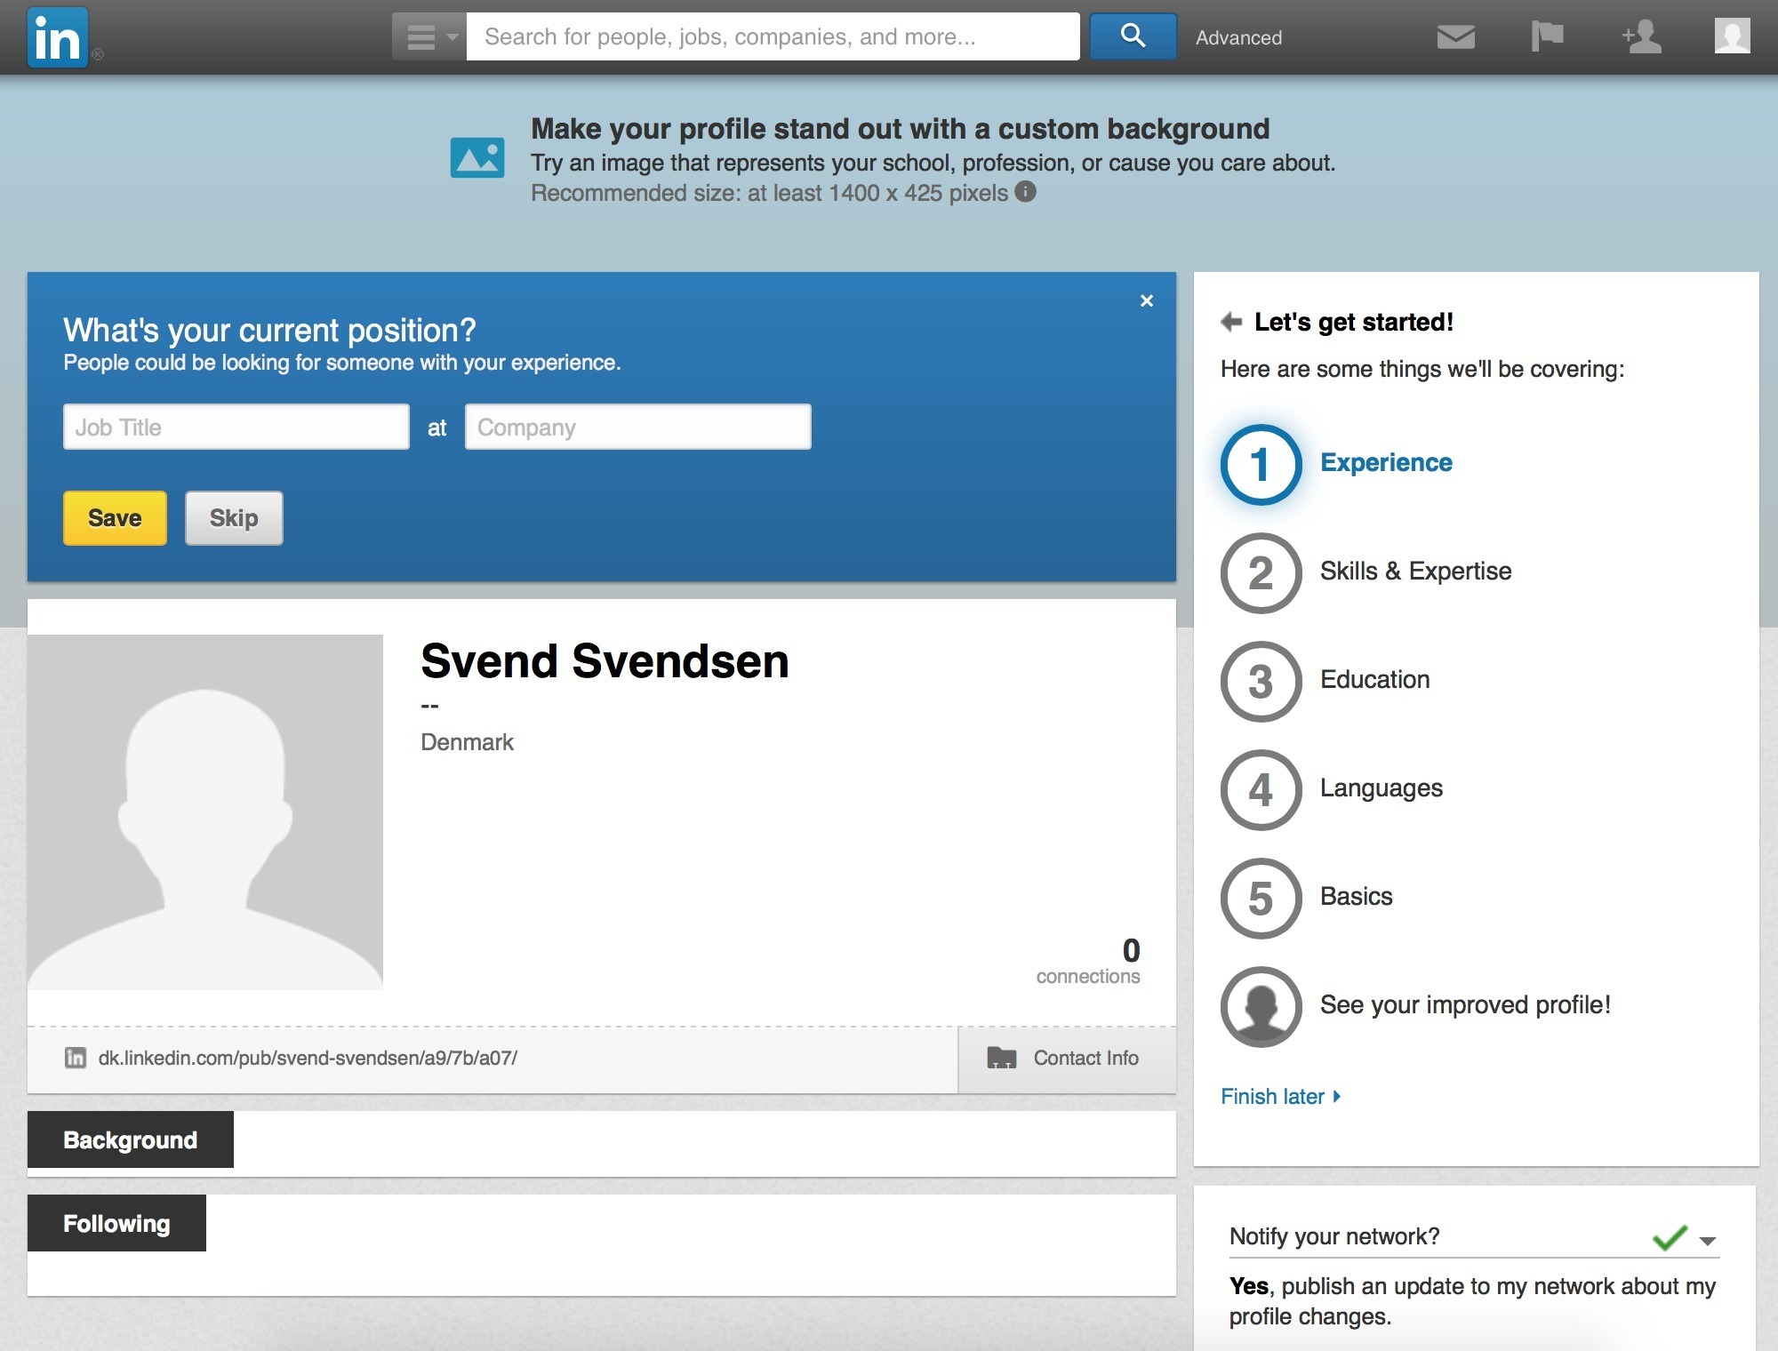
Task: Click the Job Title input field
Action: (x=237, y=428)
